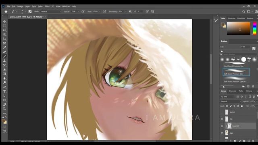Screen dimensions: 258x145
Task: Open layer blend mode Normal dropdown
Action: tap(231, 101)
